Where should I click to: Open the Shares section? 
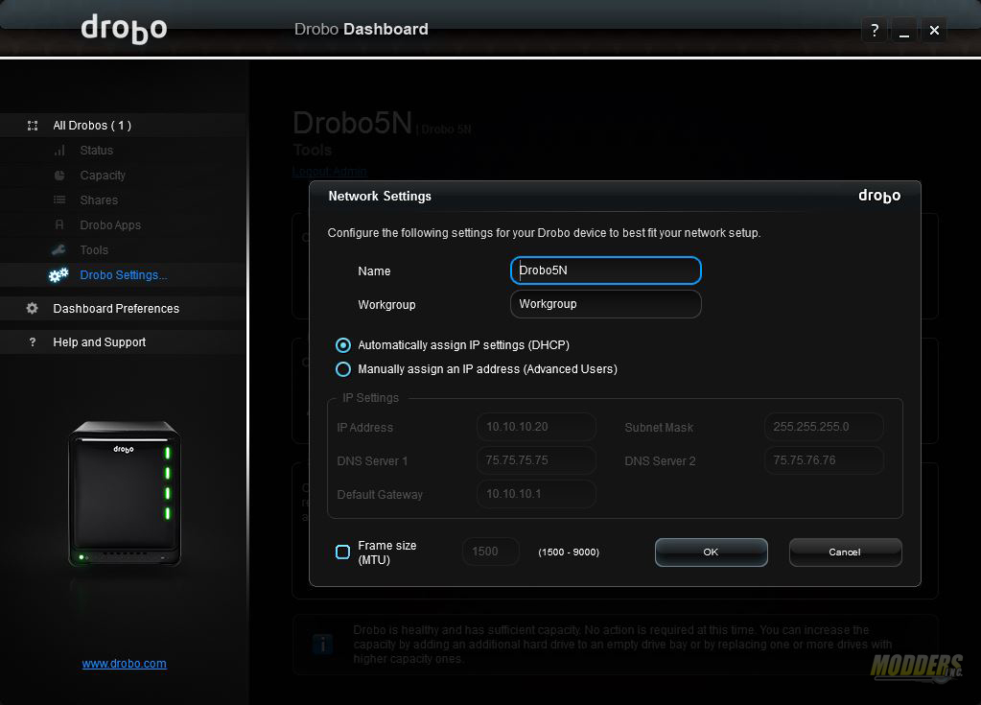coord(99,200)
